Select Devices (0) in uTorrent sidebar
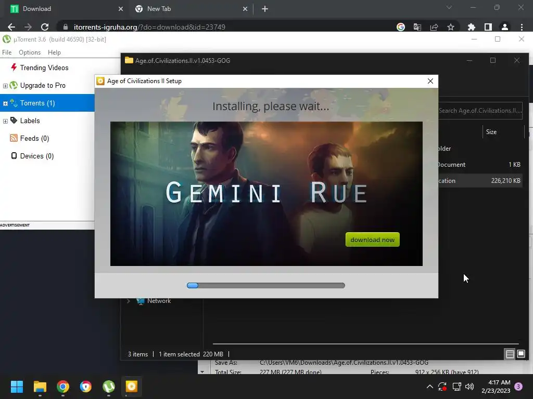Image resolution: width=533 pixels, height=399 pixels. 37,156
